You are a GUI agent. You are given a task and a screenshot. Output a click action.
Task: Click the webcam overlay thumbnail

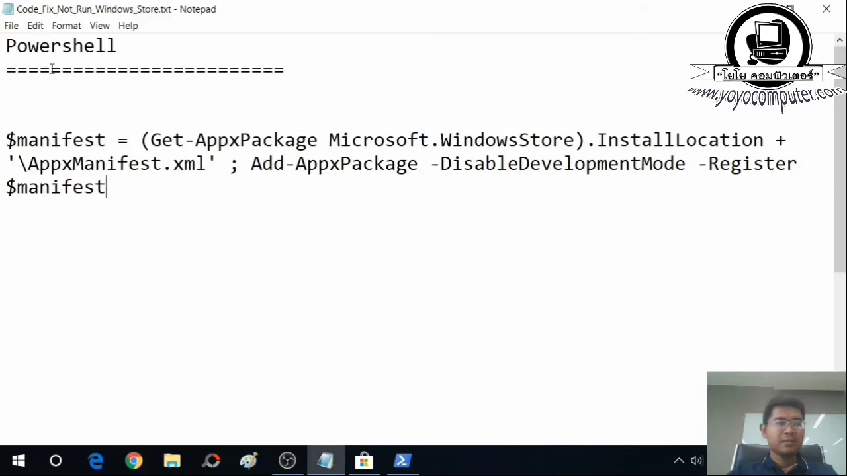click(777, 423)
